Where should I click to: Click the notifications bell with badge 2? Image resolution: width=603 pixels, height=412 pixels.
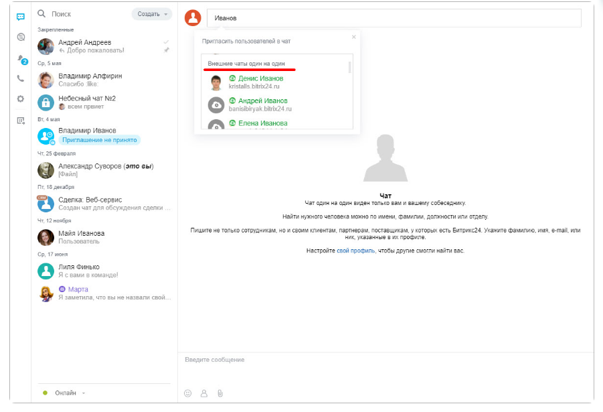(21, 58)
